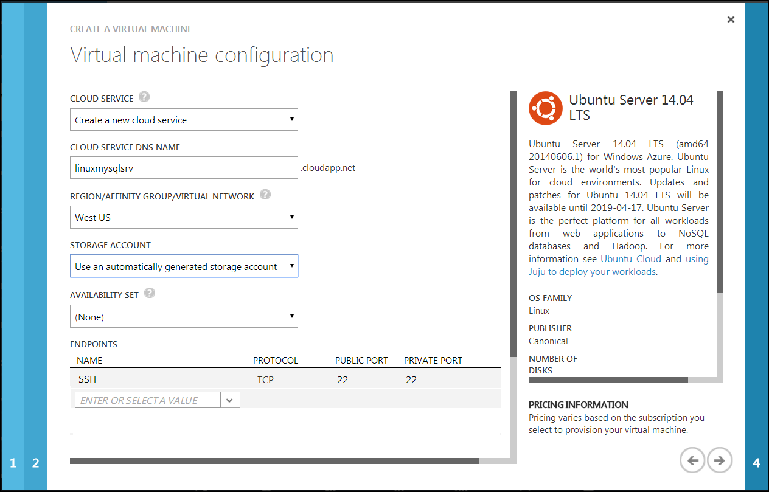Click the endpoints NAME column header
Image resolution: width=769 pixels, height=492 pixels.
tap(89, 361)
